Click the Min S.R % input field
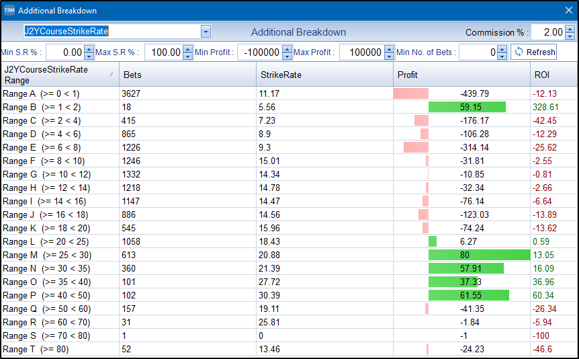 pos(65,52)
